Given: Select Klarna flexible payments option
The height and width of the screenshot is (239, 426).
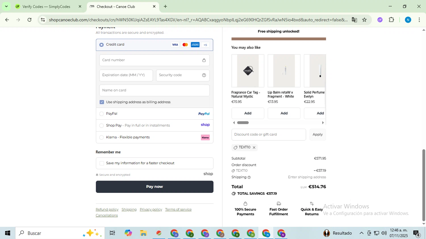Looking at the screenshot, I should (x=101, y=138).
